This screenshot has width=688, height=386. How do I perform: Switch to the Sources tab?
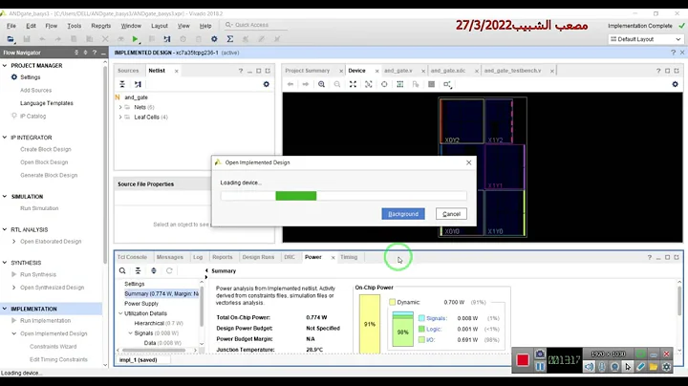pos(128,71)
